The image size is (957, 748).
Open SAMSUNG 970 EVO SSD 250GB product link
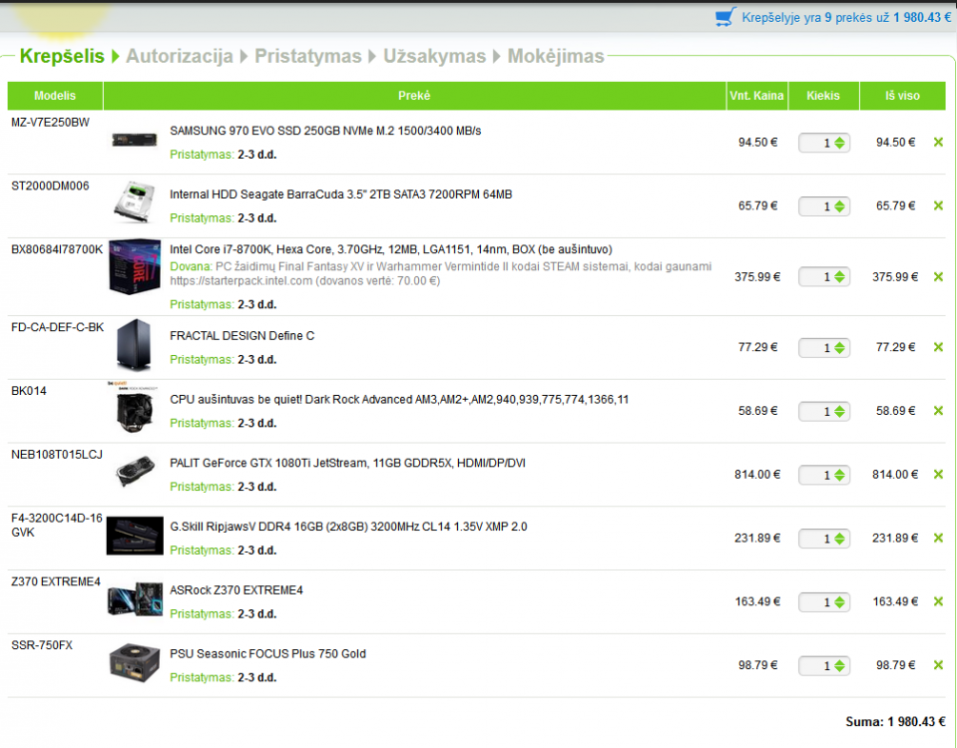(x=325, y=131)
